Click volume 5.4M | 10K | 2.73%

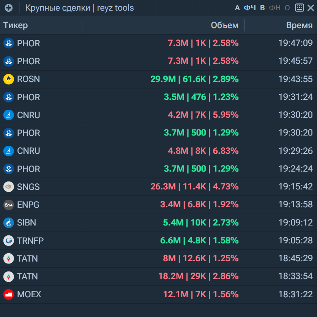point(201,222)
